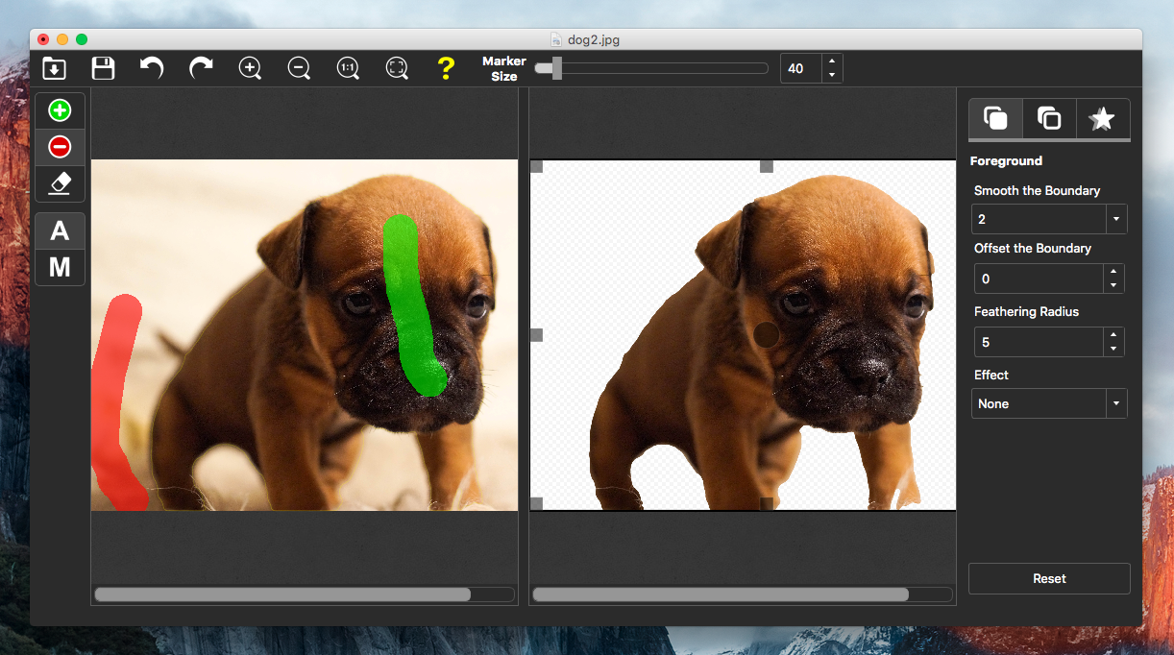1174x655 pixels.
Task: Expand Smooth the Boundary dropdown
Action: click(x=1115, y=219)
